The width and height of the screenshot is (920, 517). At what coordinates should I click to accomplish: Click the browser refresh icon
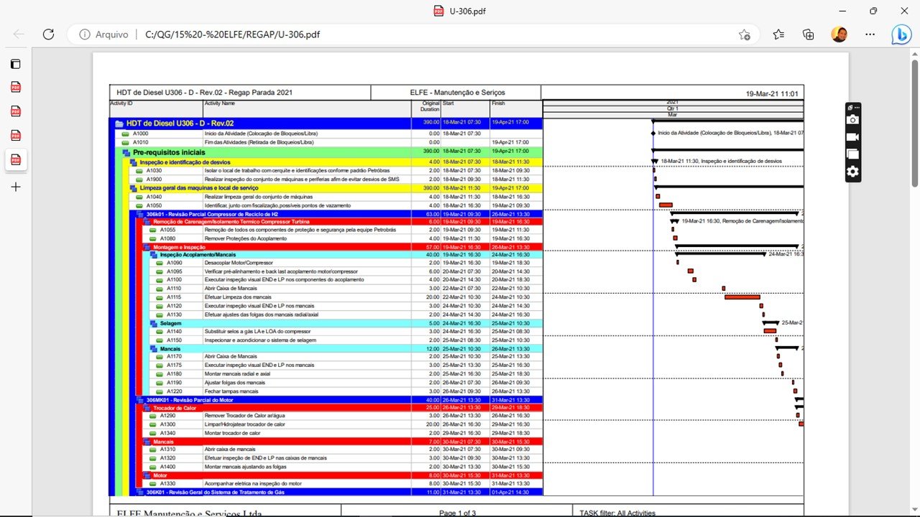pos(48,34)
